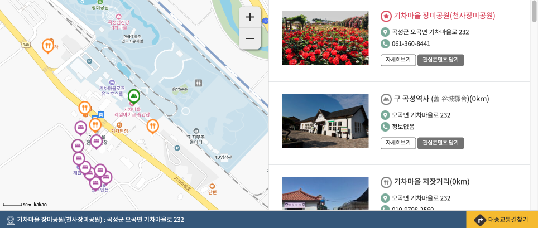
Task: Click the phone number 061-360-8441
Action: click(x=411, y=44)
